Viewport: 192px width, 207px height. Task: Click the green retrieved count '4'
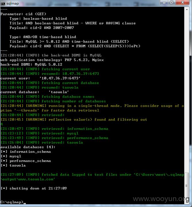[x=2, y=124]
